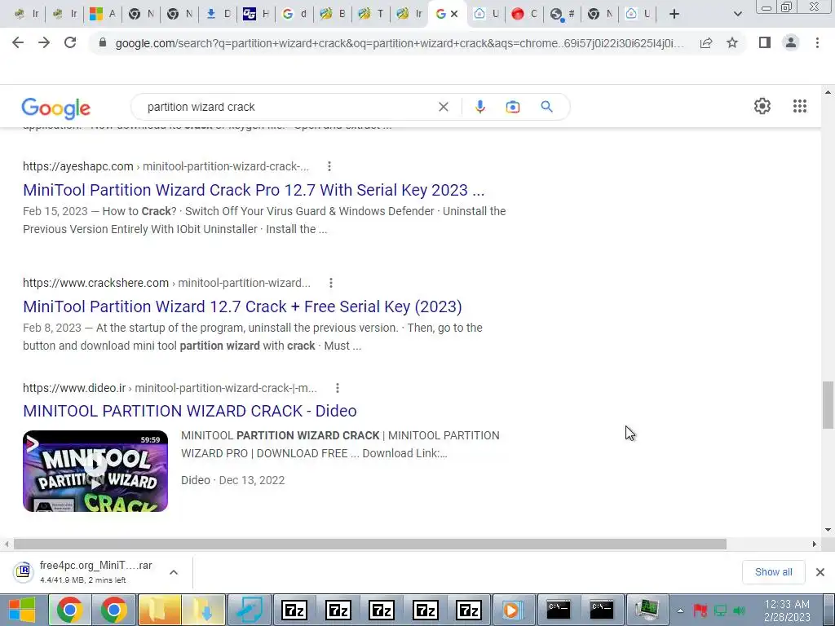This screenshot has width=835, height=626.
Task: Close the downloads bar
Action: pyautogui.click(x=820, y=572)
